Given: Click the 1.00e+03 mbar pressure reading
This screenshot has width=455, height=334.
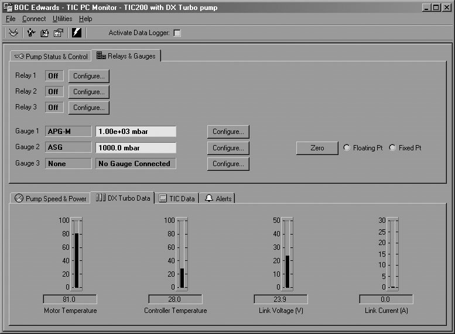Looking at the screenshot, I should [136, 132].
